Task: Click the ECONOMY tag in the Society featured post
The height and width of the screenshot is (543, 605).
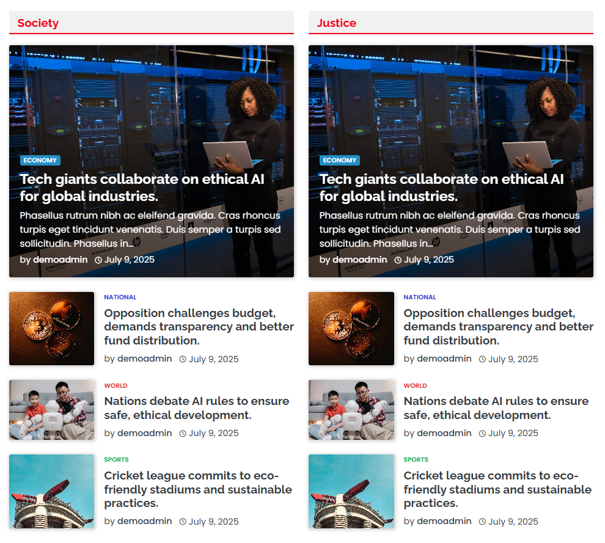Action: click(x=40, y=161)
